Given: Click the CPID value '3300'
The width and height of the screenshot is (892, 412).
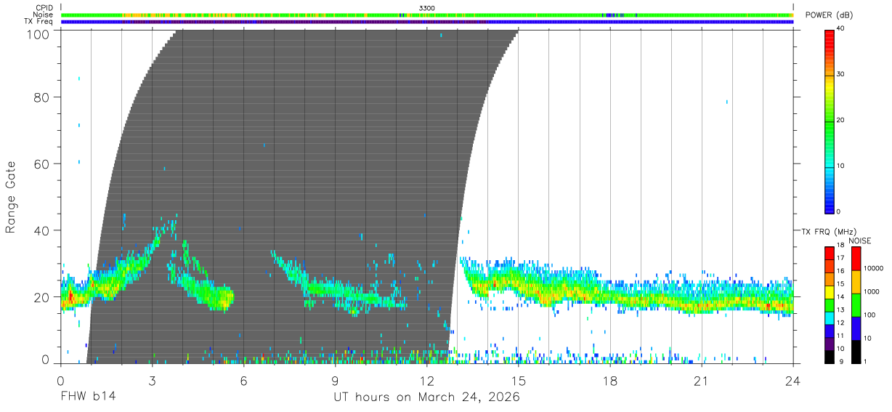Looking at the screenshot, I should click(x=427, y=8).
